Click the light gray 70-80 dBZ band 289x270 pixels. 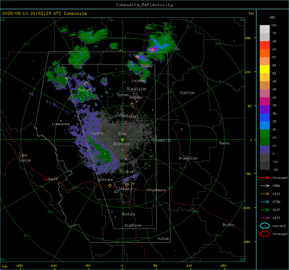(265, 29)
